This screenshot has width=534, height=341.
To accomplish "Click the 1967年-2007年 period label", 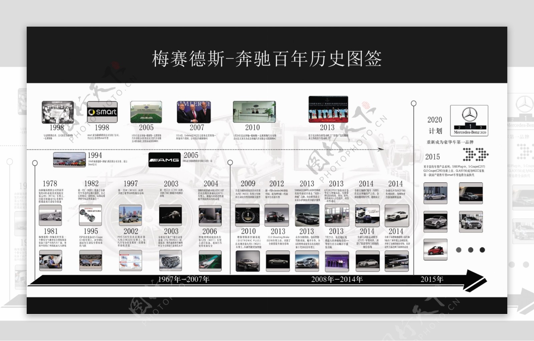I will point(184,279).
